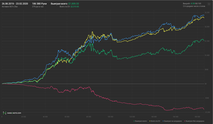
Task: Click the $500 y-axis label
Action: coord(207,69)
